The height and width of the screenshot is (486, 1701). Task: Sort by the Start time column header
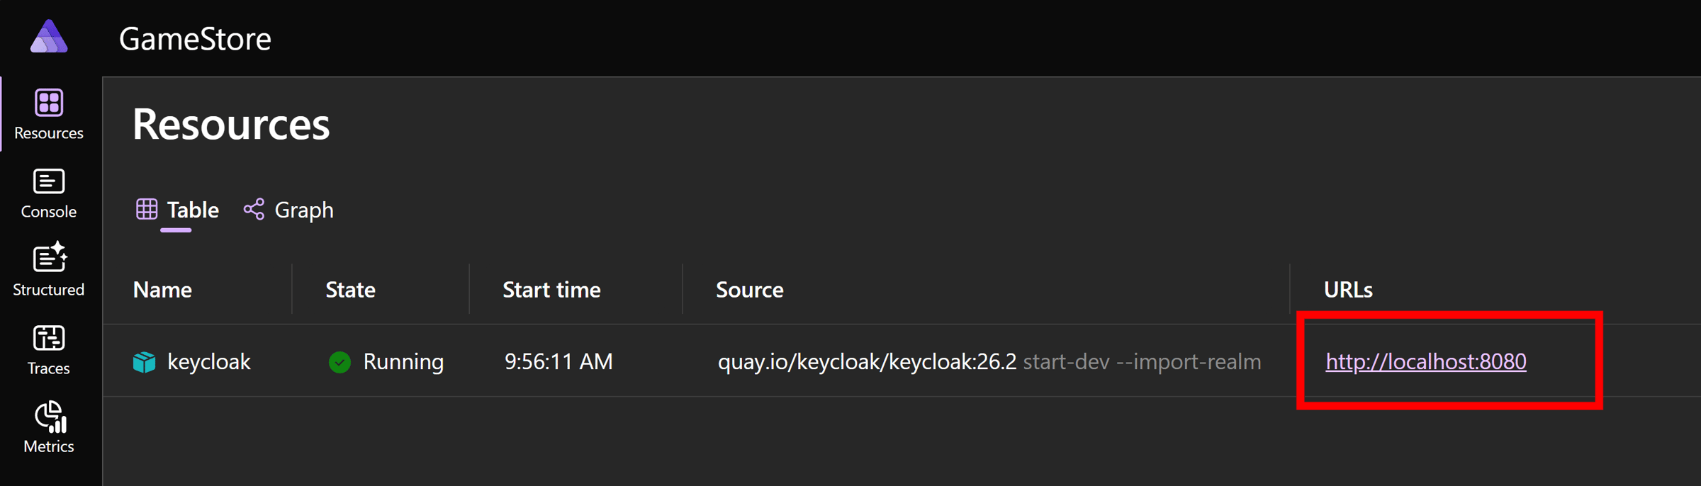pyautogui.click(x=551, y=290)
